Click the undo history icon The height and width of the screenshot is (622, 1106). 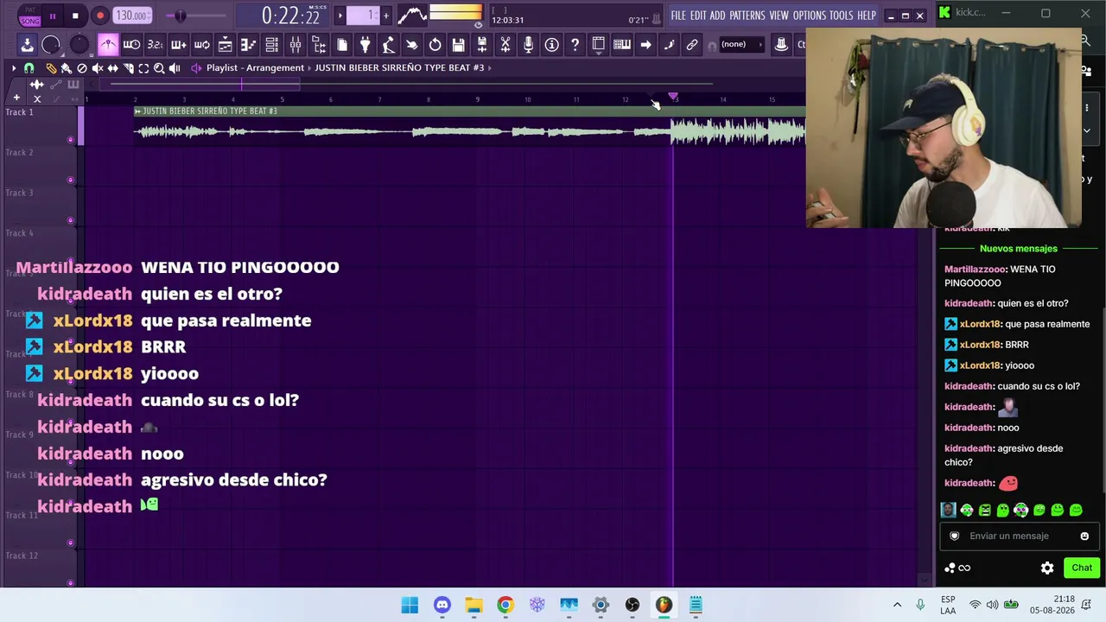[x=435, y=45]
